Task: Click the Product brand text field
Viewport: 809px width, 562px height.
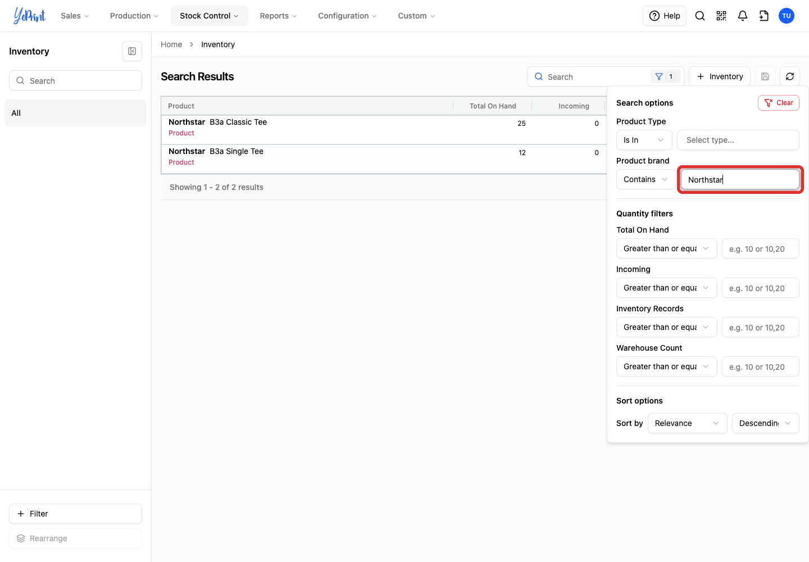Action: coord(740,179)
